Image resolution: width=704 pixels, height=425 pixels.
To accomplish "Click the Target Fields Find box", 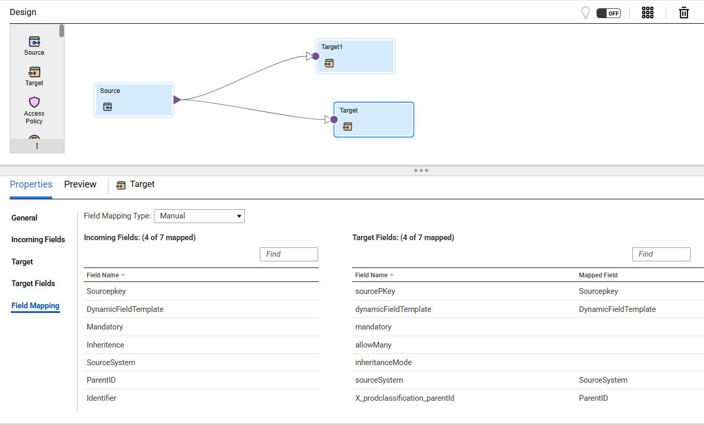I will point(661,254).
